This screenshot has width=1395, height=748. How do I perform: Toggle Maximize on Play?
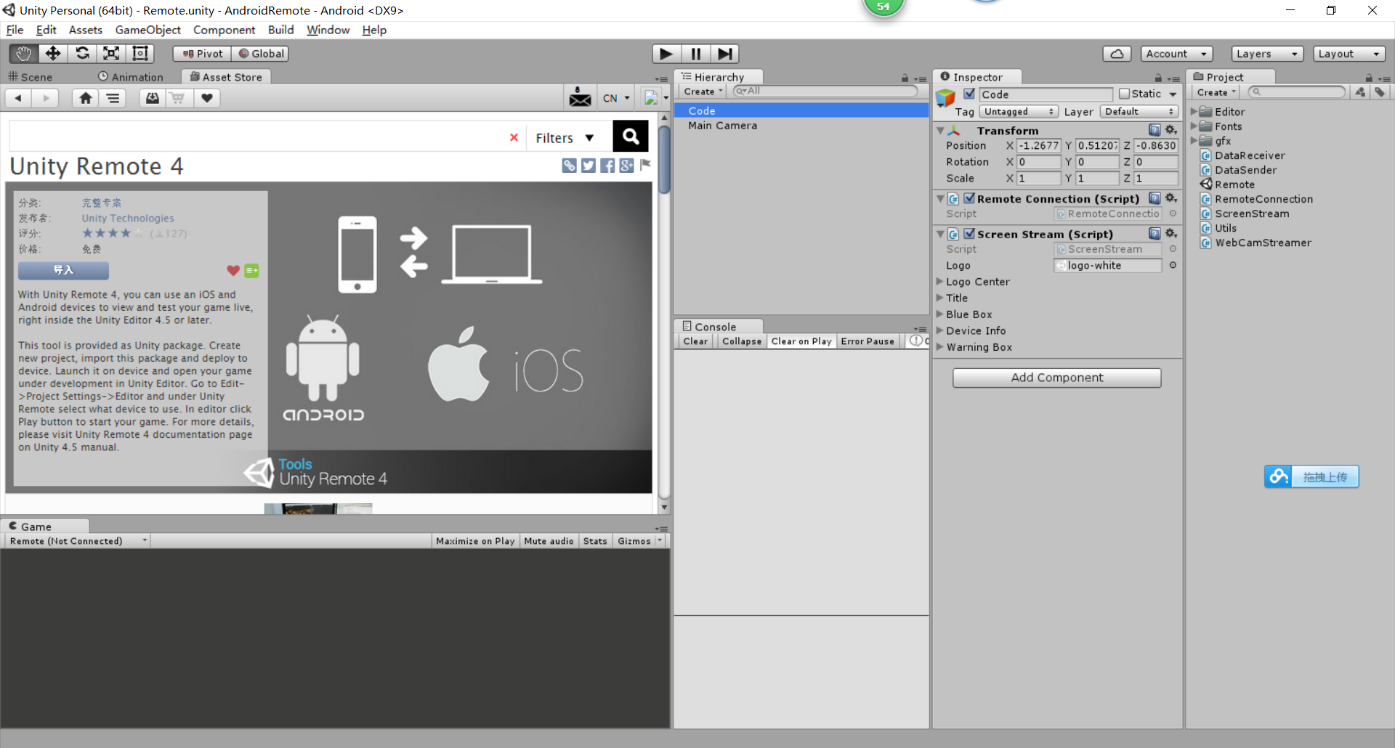[475, 541]
